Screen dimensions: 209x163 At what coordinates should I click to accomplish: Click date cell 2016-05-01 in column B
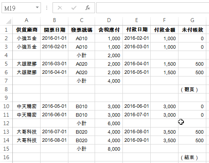pos(54,106)
